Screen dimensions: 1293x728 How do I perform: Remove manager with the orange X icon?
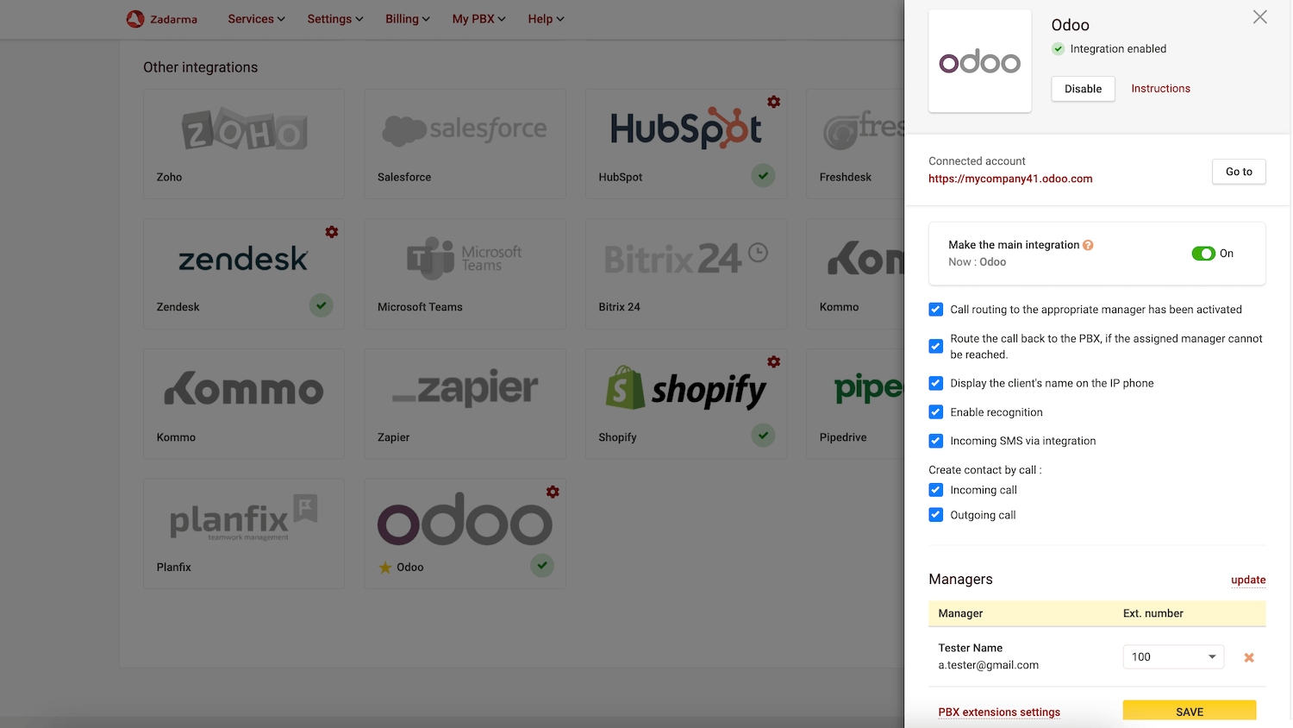(x=1248, y=657)
